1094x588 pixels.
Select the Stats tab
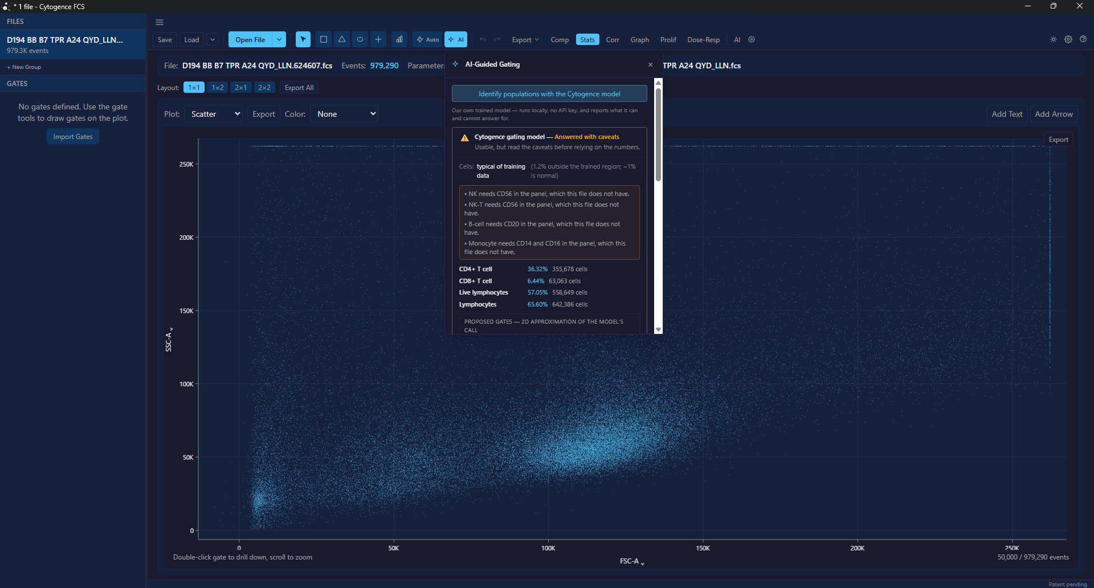click(587, 39)
